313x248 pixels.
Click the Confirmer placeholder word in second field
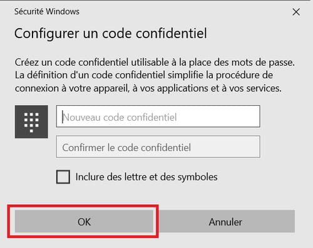pyautogui.click(x=83, y=148)
